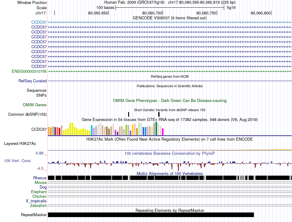Click the -4.5 PhyloP lower scale value
The width and height of the screenshot is (292, 222).
click(x=40, y=169)
